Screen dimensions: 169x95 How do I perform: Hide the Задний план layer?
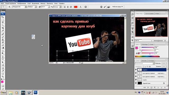[136, 83]
